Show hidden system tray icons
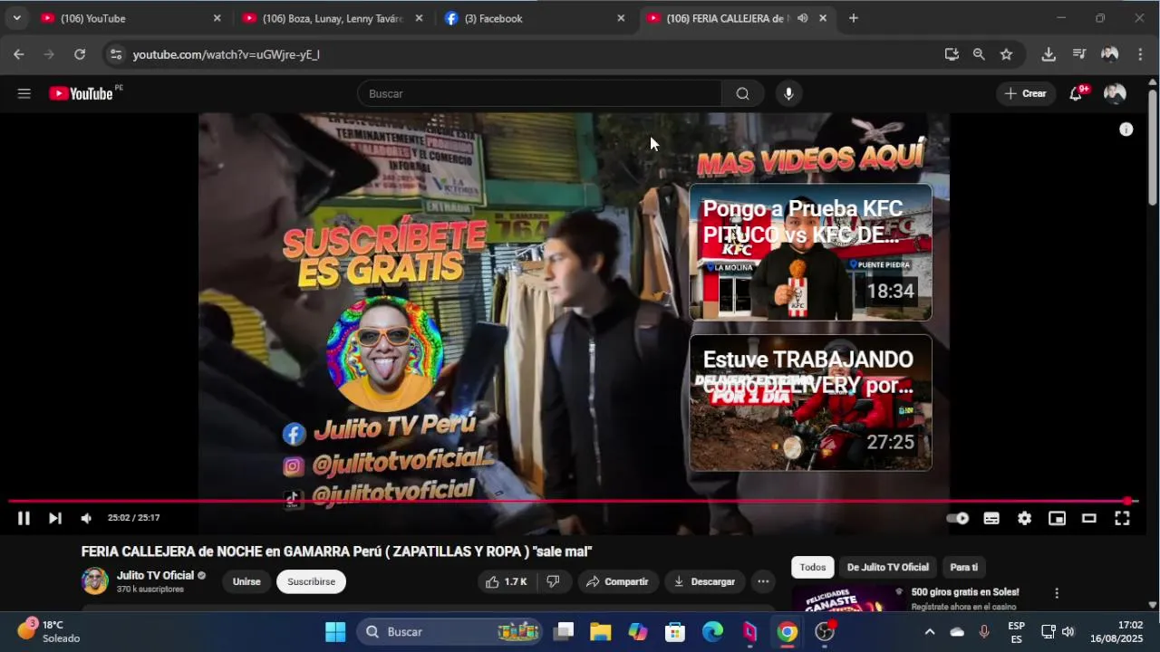Viewport: 1160px width, 652px height. click(x=929, y=632)
